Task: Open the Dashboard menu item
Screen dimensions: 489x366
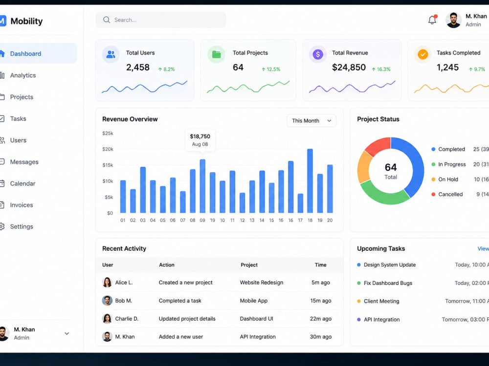Action: 38,54
